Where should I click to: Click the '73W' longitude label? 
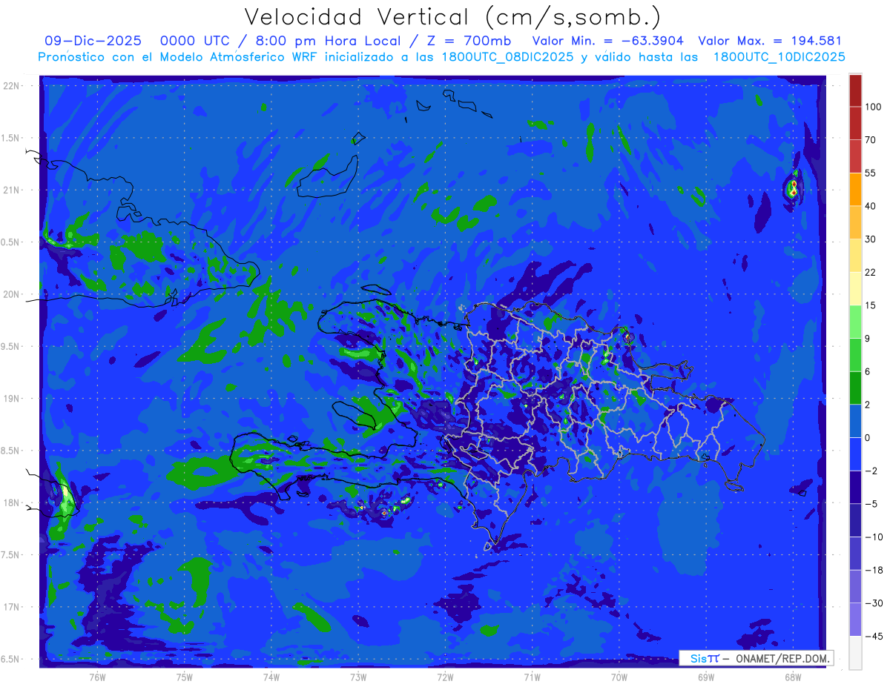pyautogui.click(x=358, y=677)
